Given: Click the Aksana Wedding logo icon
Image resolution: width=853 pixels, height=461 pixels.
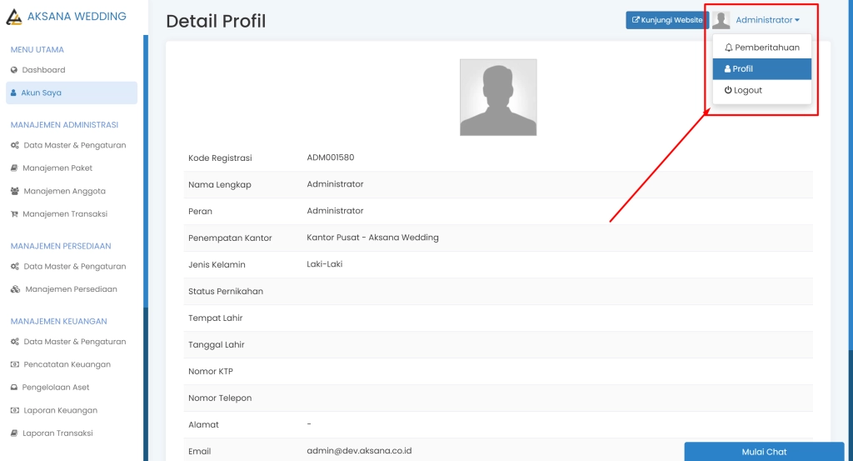Looking at the screenshot, I should click(14, 18).
